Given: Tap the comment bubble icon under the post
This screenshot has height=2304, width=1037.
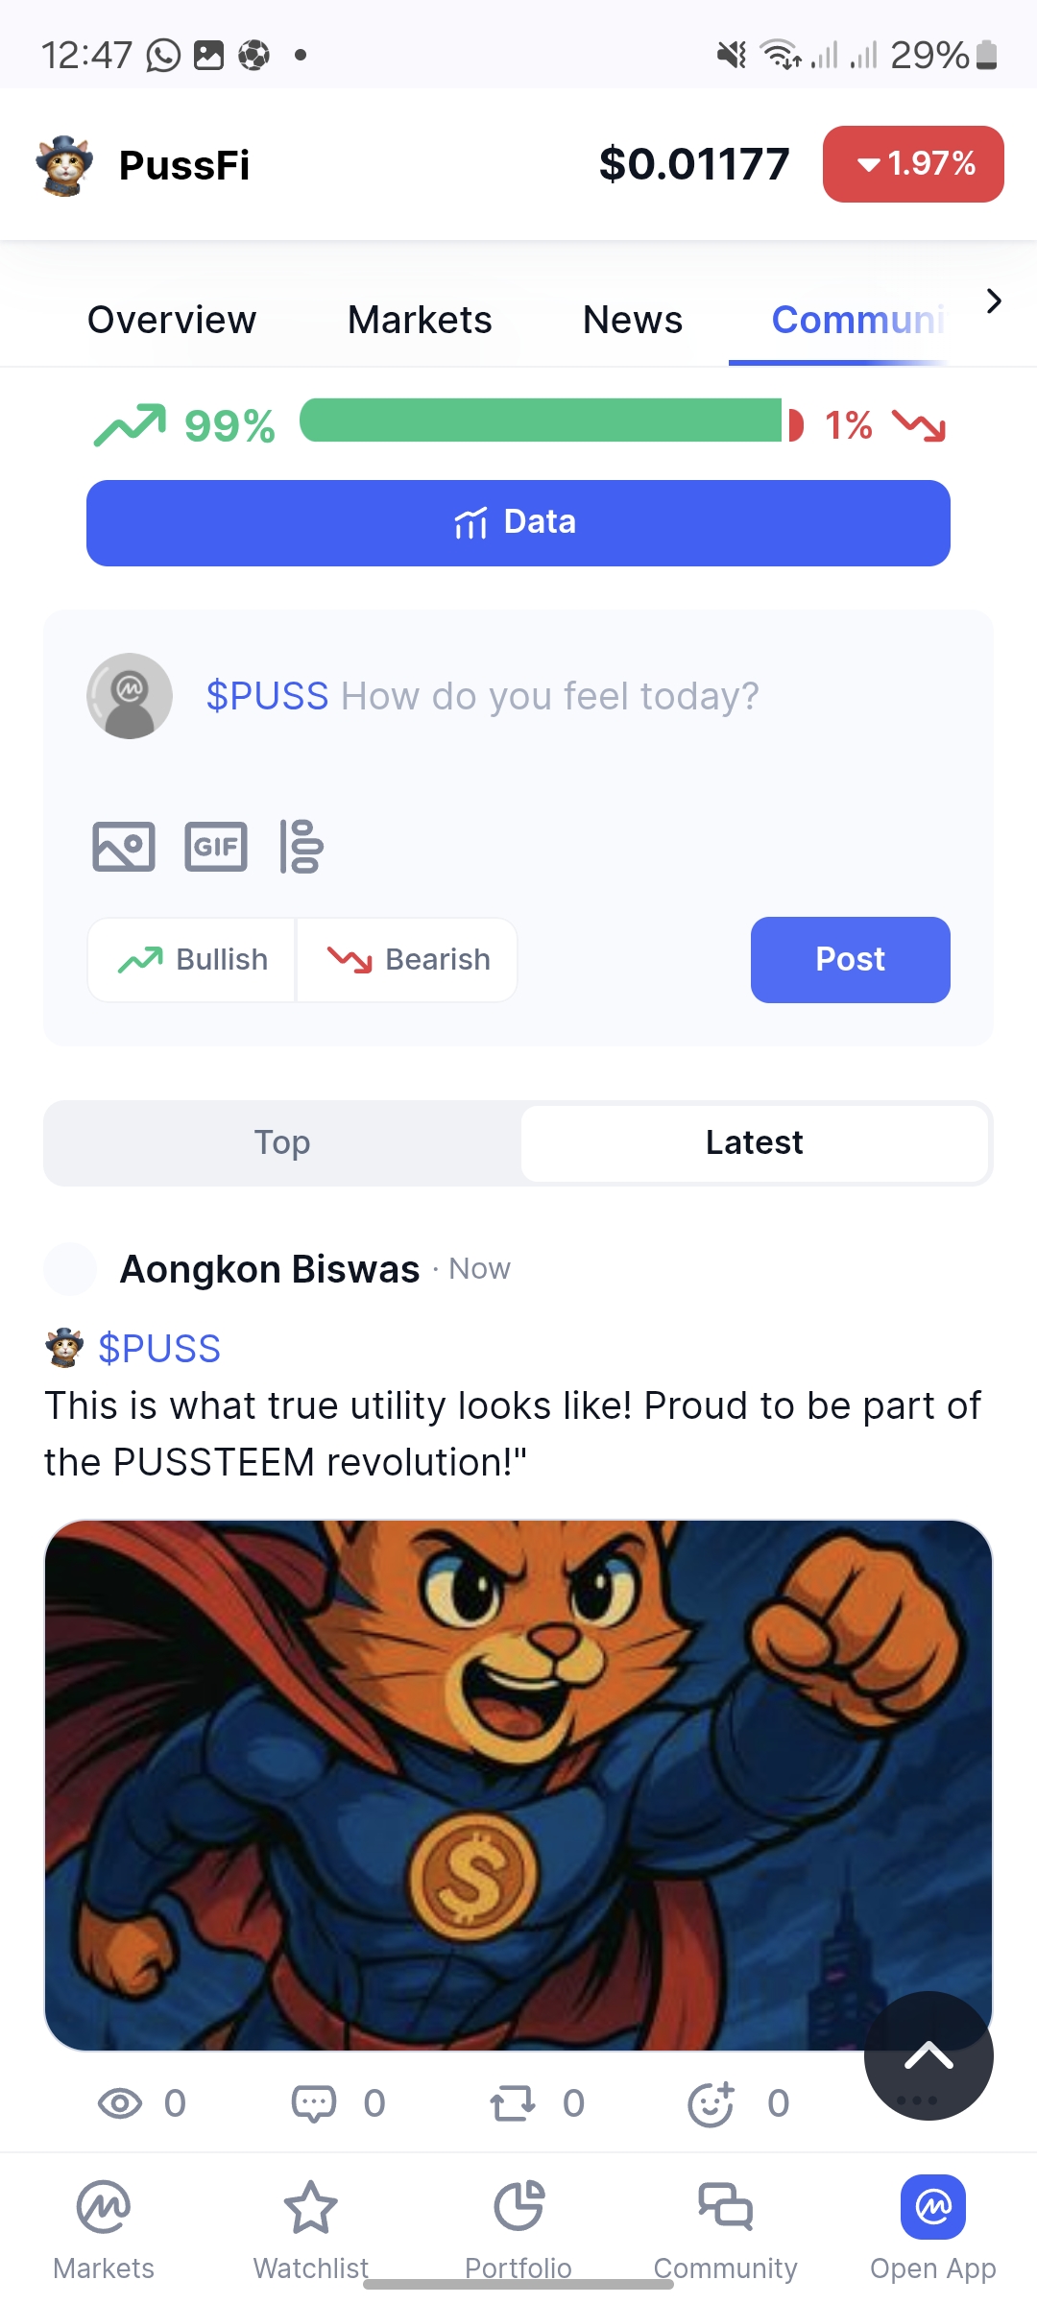Looking at the screenshot, I should point(314,2103).
